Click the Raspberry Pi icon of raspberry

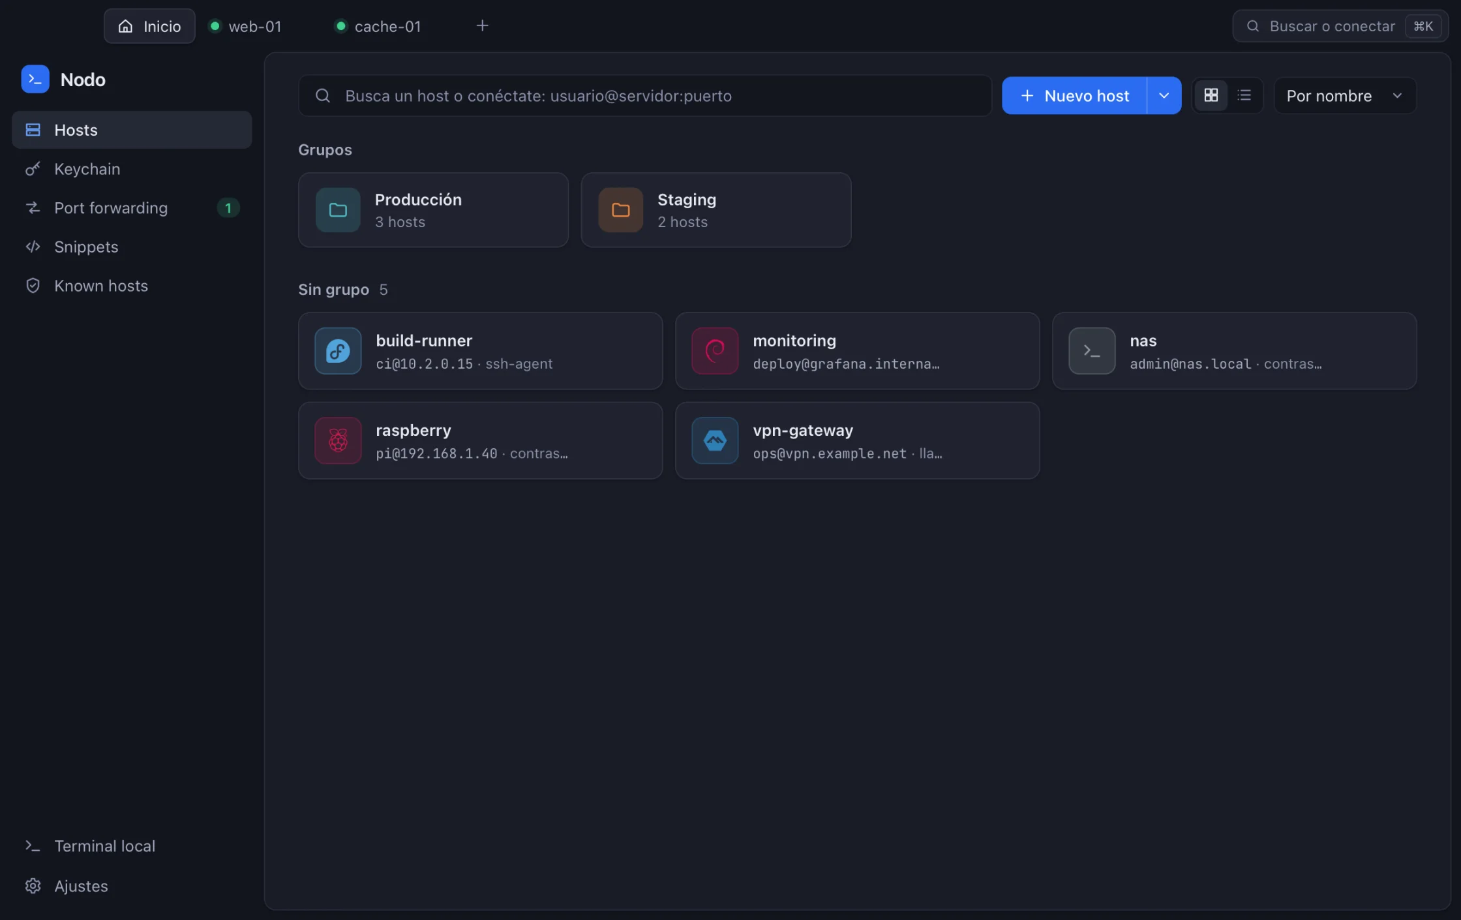pyautogui.click(x=338, y=440)
